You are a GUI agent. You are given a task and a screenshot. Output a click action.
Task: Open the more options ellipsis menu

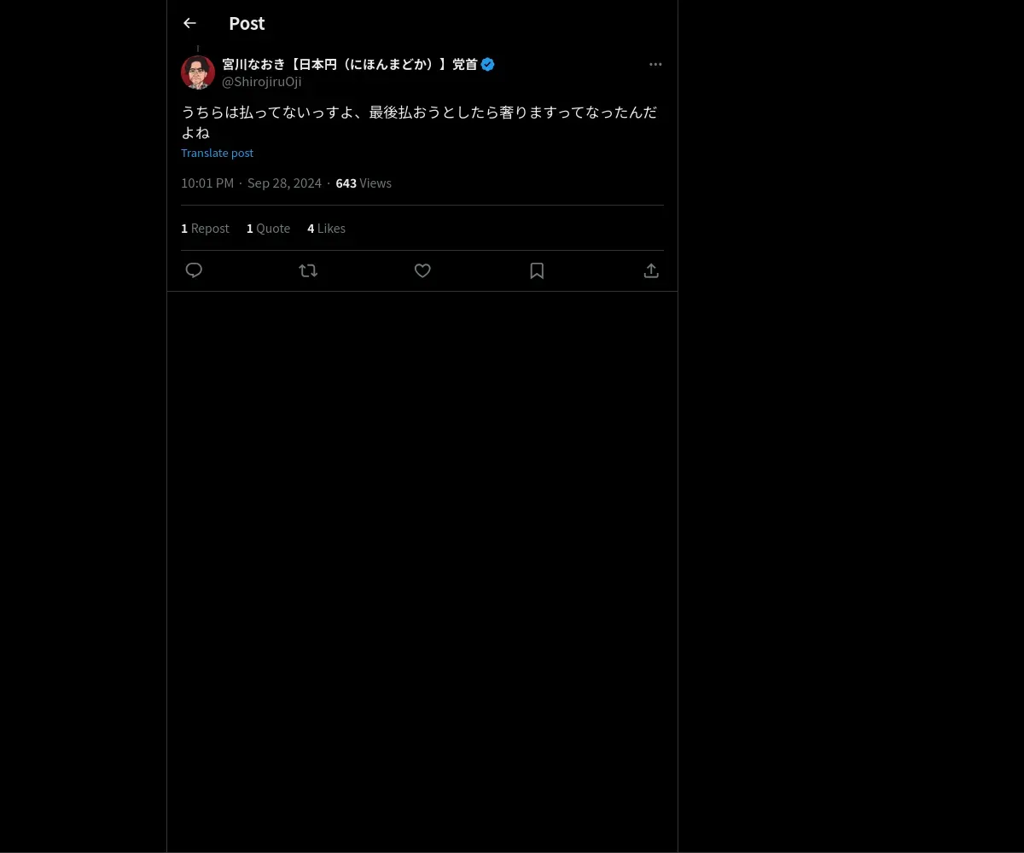click(x=655, y=64)
